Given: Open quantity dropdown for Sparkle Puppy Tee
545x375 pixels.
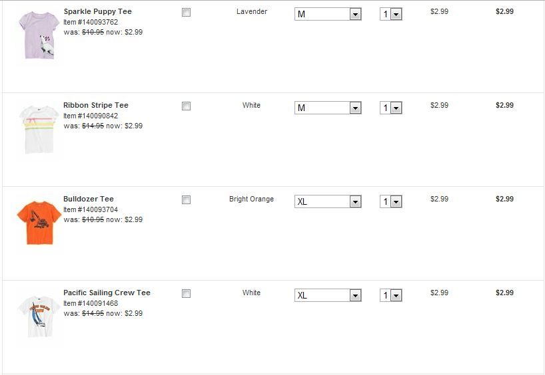Looking at the screenshot, I should click(x=391, y=14).
